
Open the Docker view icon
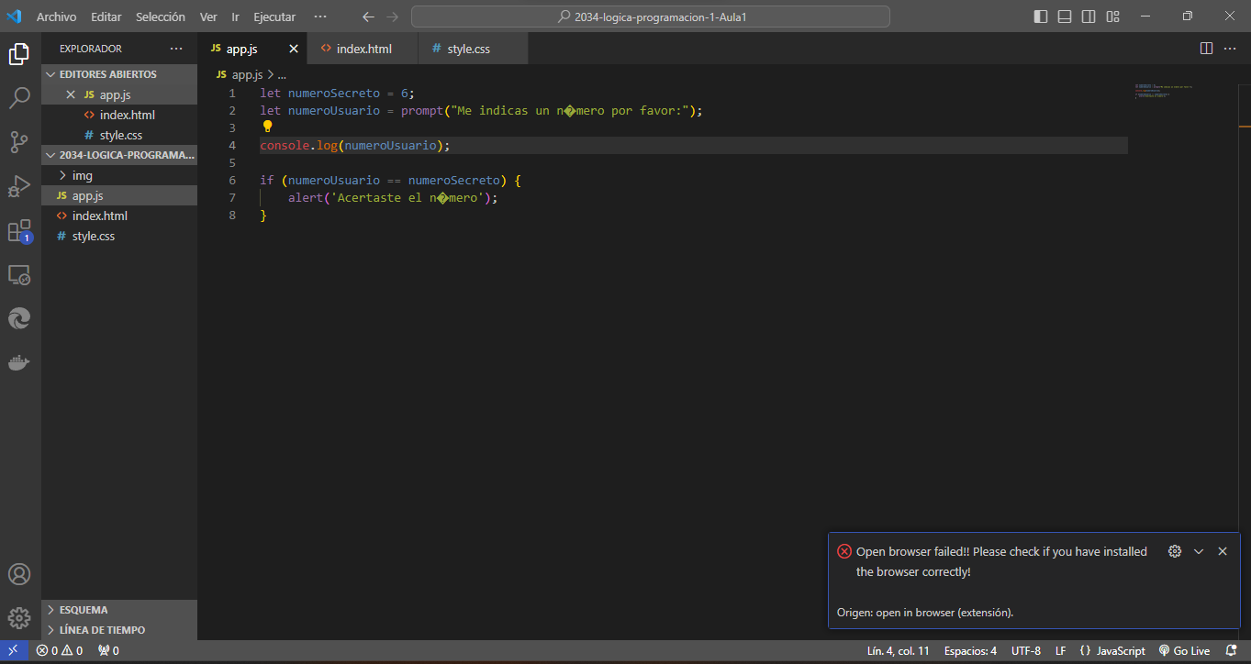point(19,362)
